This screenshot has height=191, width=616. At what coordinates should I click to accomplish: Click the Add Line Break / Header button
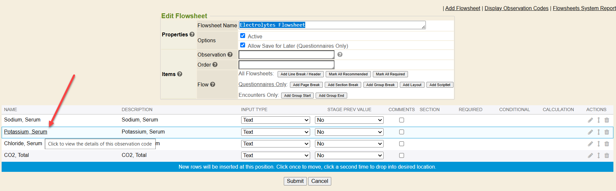(300, 74)
